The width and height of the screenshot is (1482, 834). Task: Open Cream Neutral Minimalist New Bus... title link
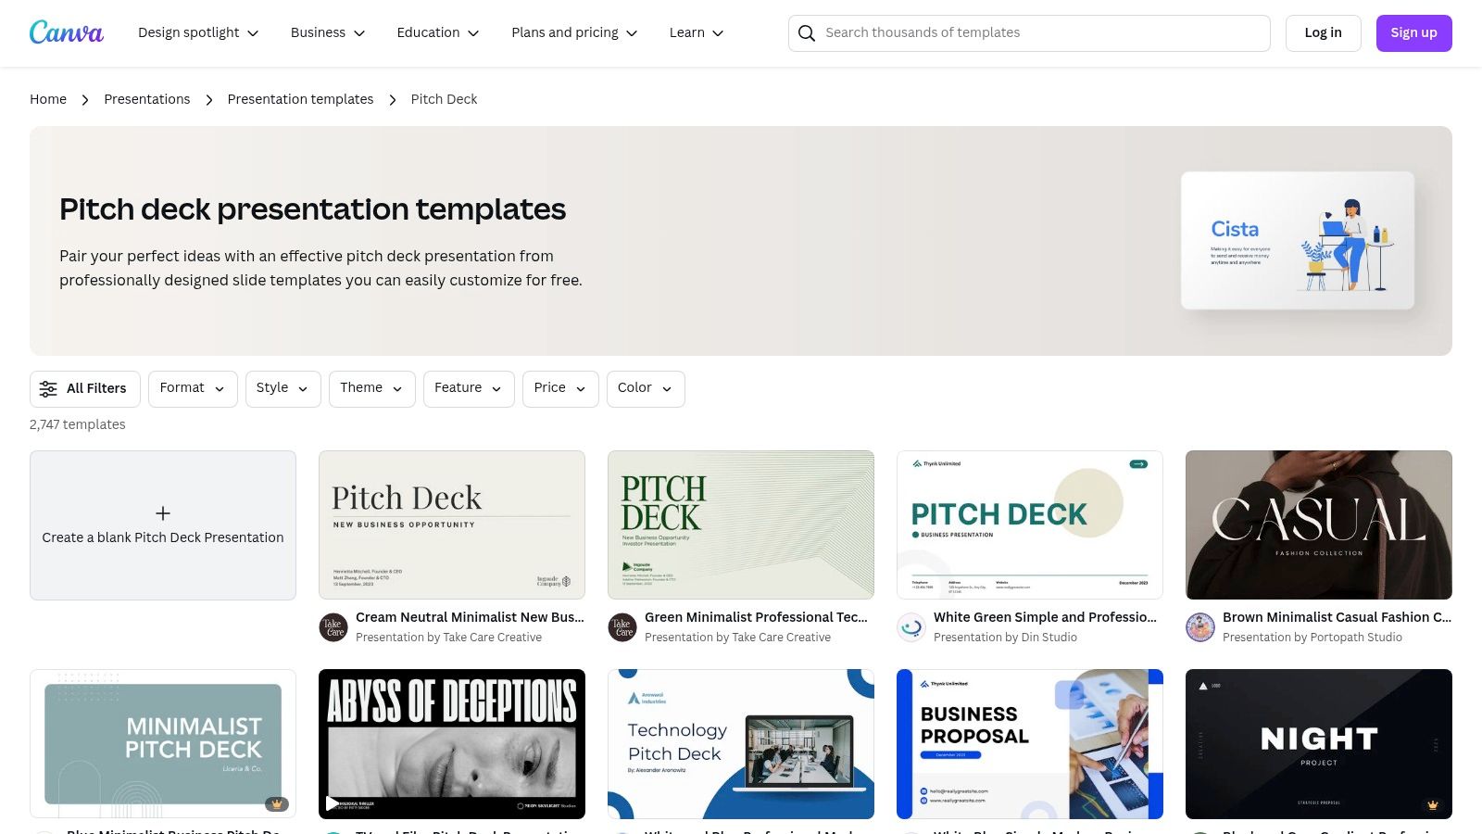[470, 617]
